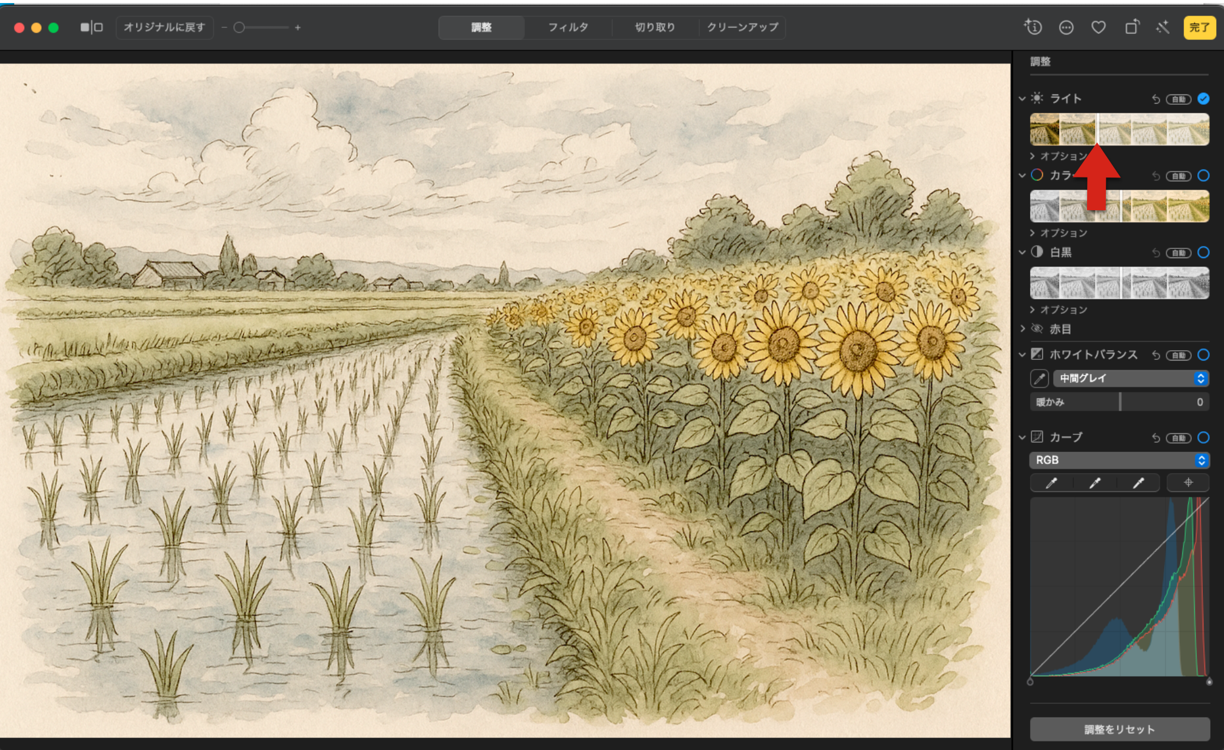This screenshot has height=750, width=1224.
Task: Click the 調整をリセット button
Action: click(1119, 729)
